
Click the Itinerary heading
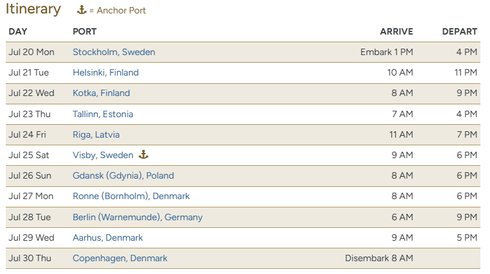(33, 10)
